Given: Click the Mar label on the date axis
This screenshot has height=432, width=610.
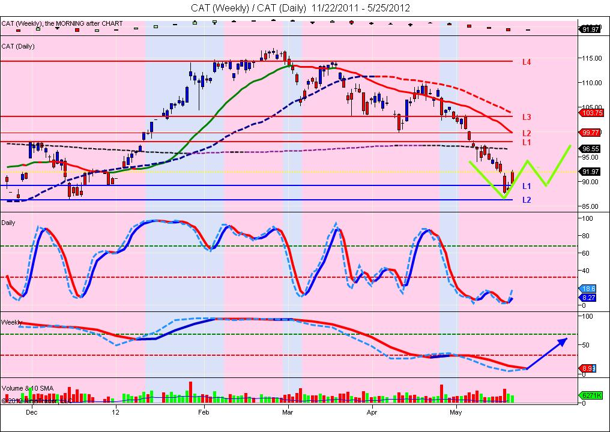Looking at the screenshot, I should pyautogui.click(x=288, y=412).
